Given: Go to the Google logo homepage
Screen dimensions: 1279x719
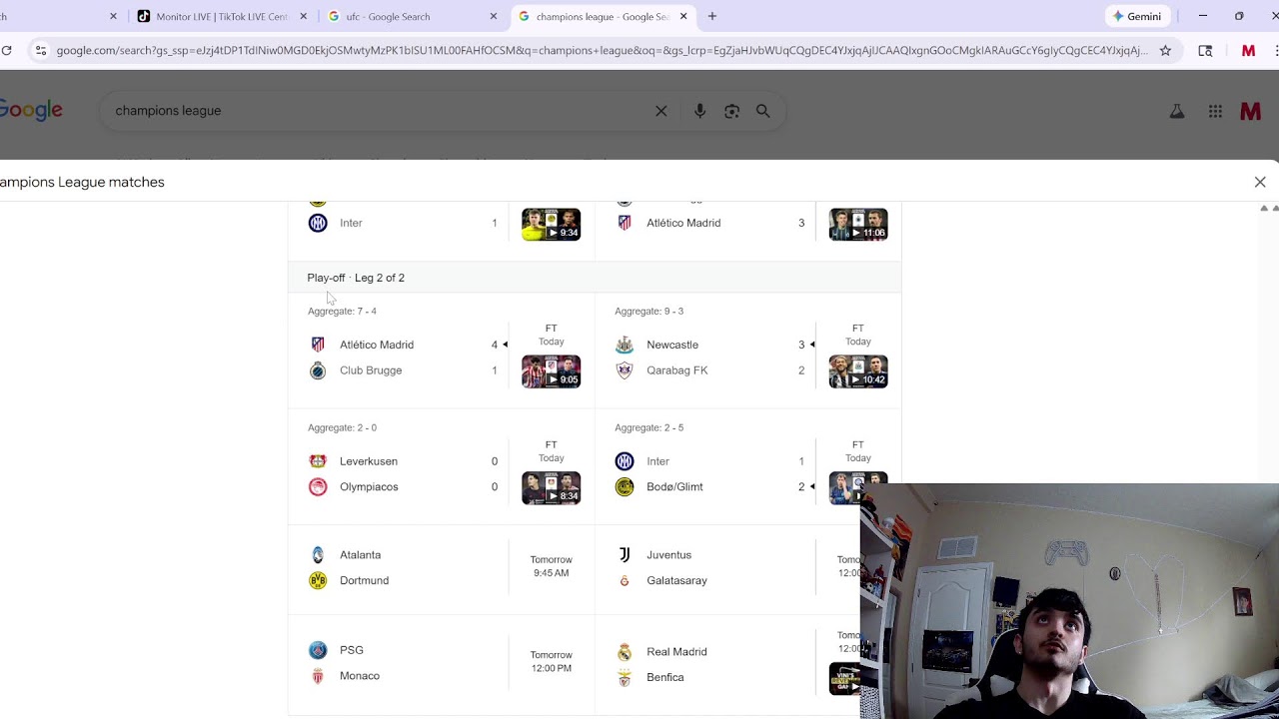Looking at the screenshot, I should 31,110.
